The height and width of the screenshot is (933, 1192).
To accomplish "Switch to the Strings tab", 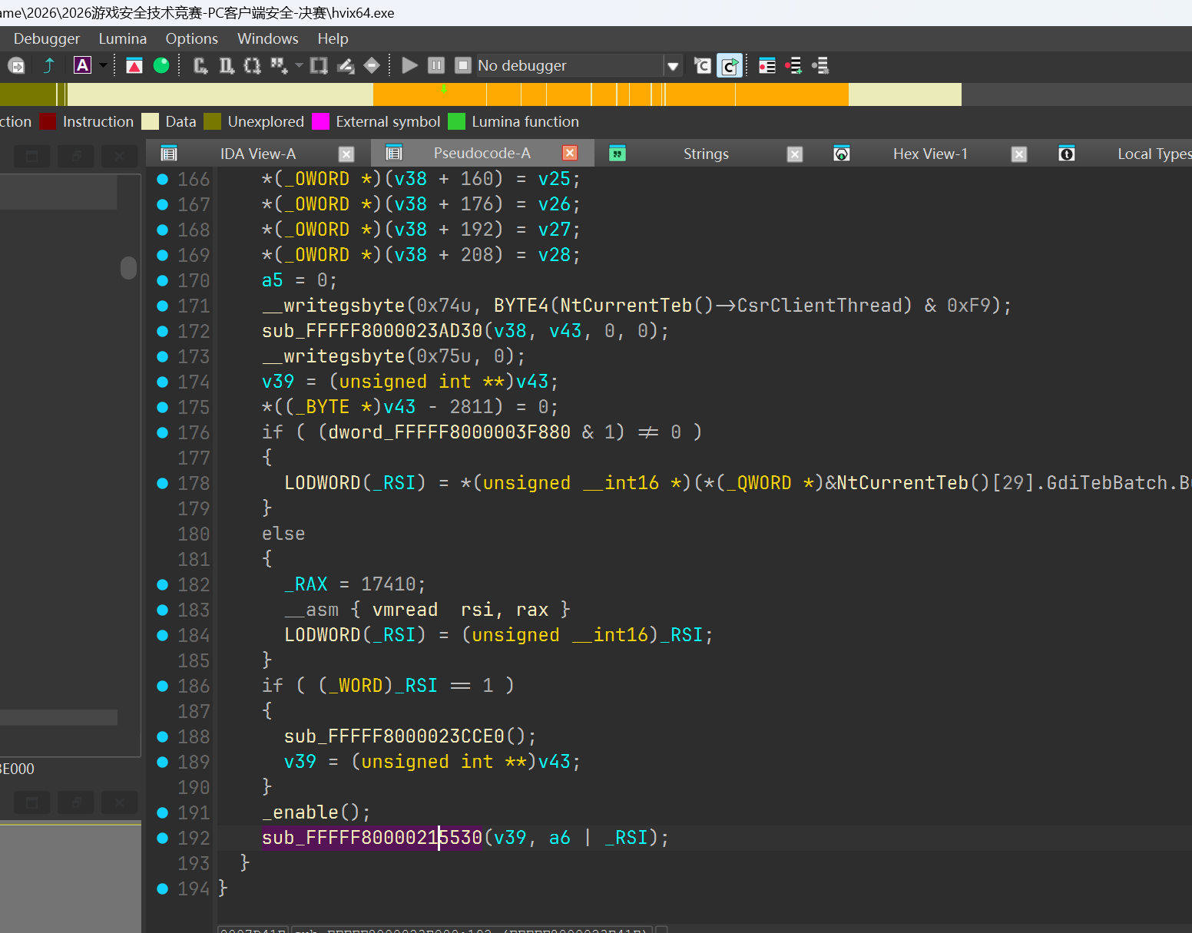I will [x=705, y=154].
